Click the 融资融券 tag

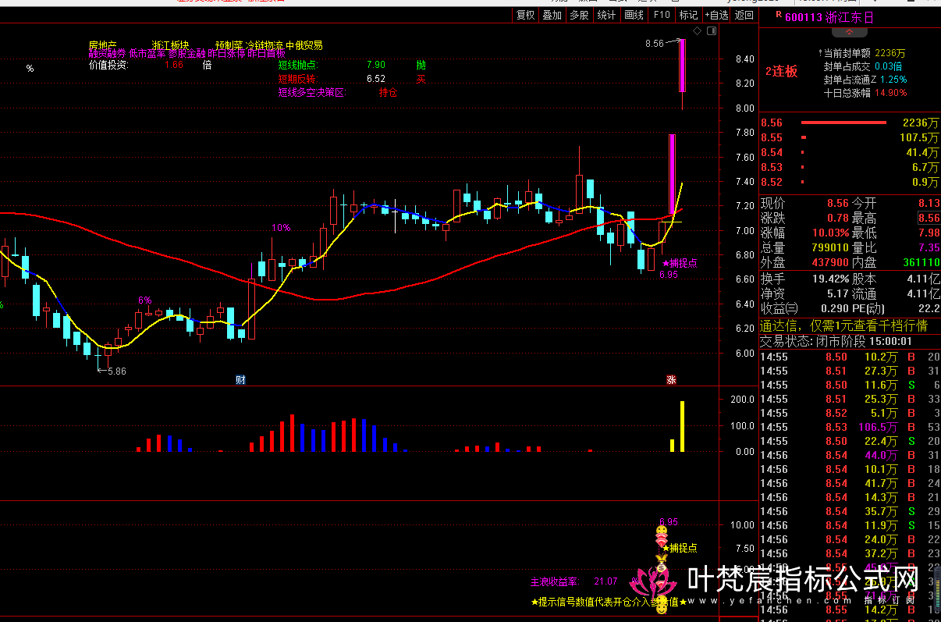107,54
